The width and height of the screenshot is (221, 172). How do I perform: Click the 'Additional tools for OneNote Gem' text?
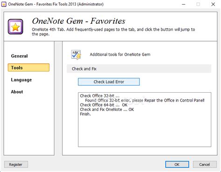(120, 55)
